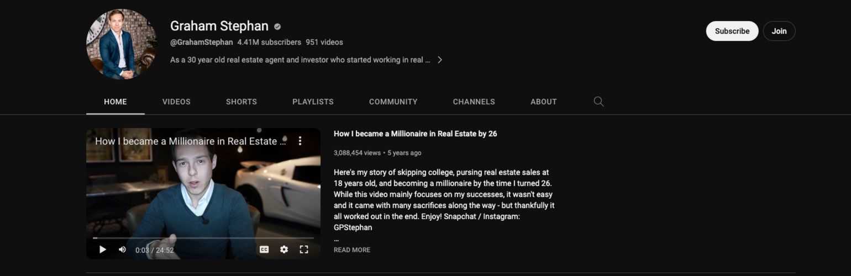Seek using the video progress bar
Screen dimensions: 851x276
(203, 238)
